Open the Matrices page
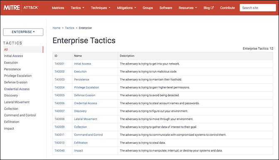Screen dimensions: 279x160 (x=58, y=8)
